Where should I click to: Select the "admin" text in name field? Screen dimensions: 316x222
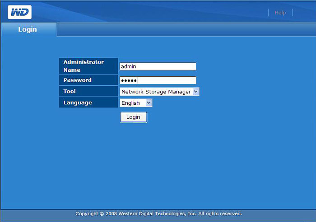(x=128, y=66)
